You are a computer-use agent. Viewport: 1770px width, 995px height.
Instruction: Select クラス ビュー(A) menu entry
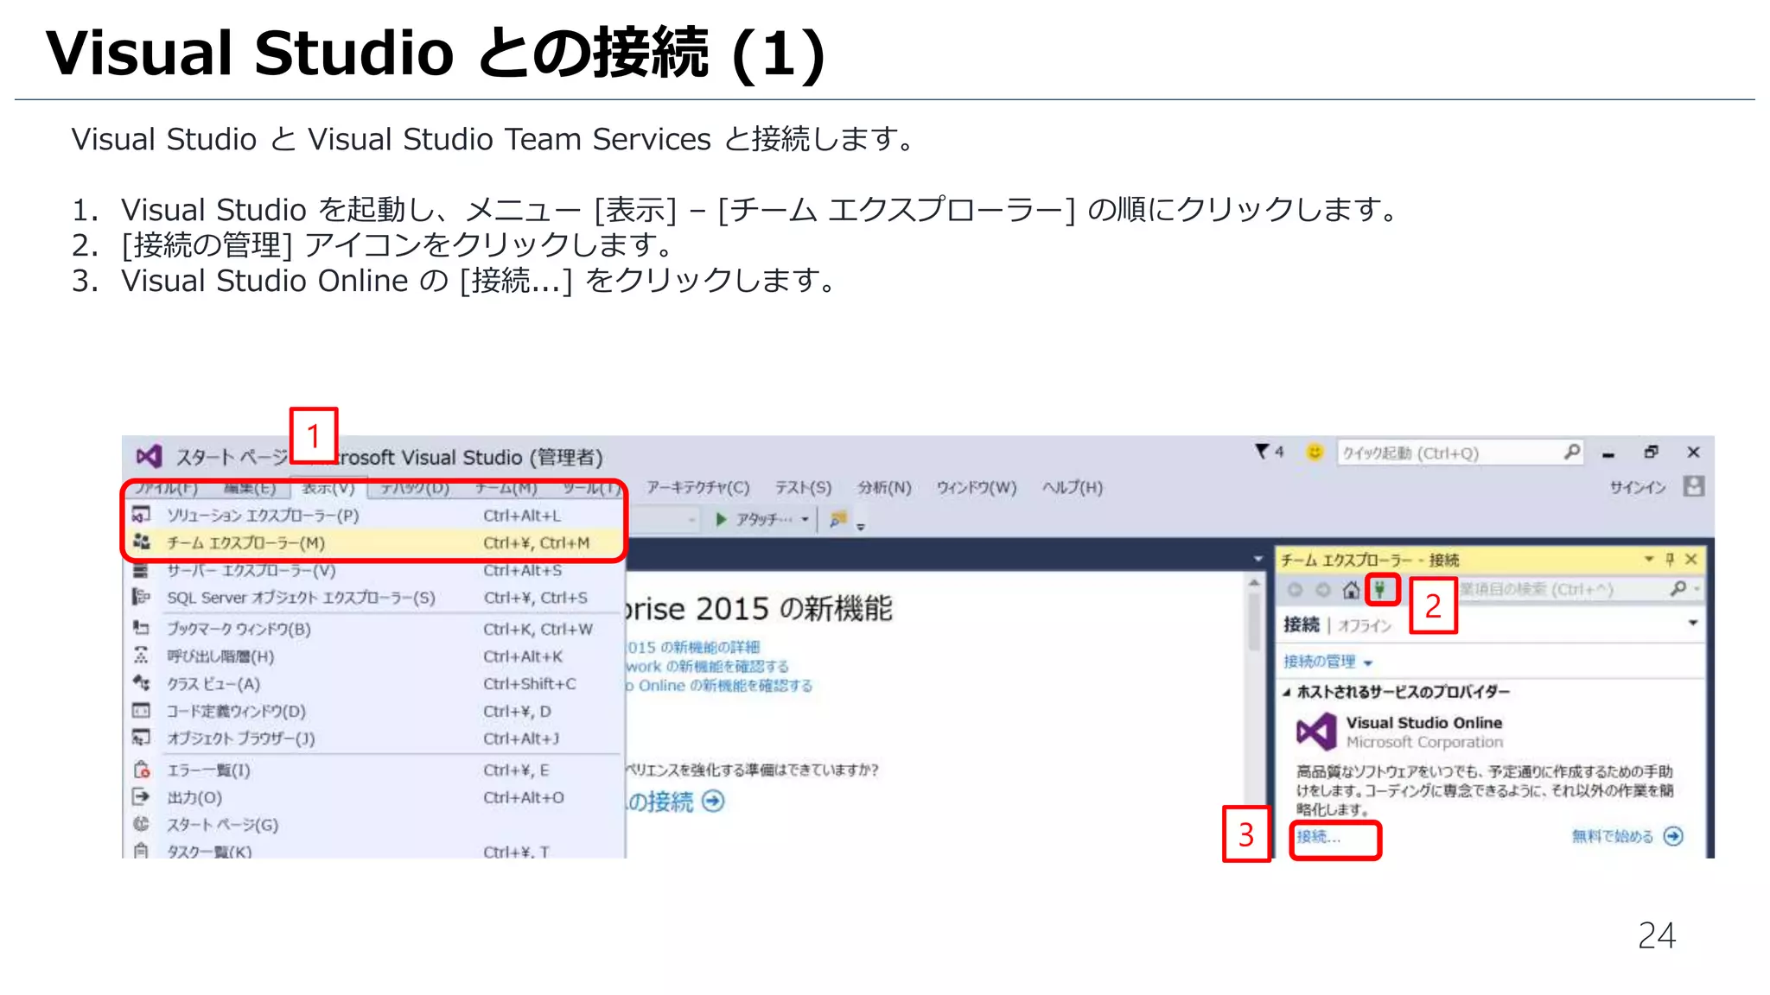pyautogui.click(x=373, y=683)
